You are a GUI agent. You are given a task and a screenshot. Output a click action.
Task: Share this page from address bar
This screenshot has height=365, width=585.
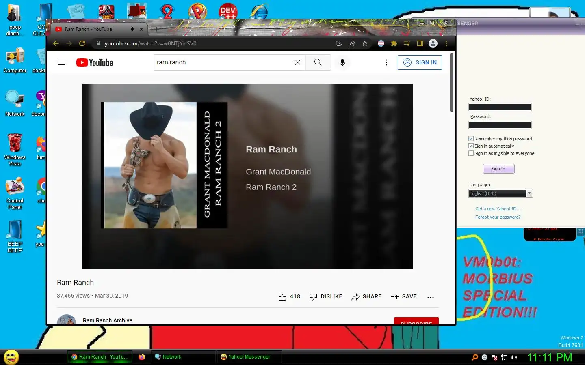352,43
